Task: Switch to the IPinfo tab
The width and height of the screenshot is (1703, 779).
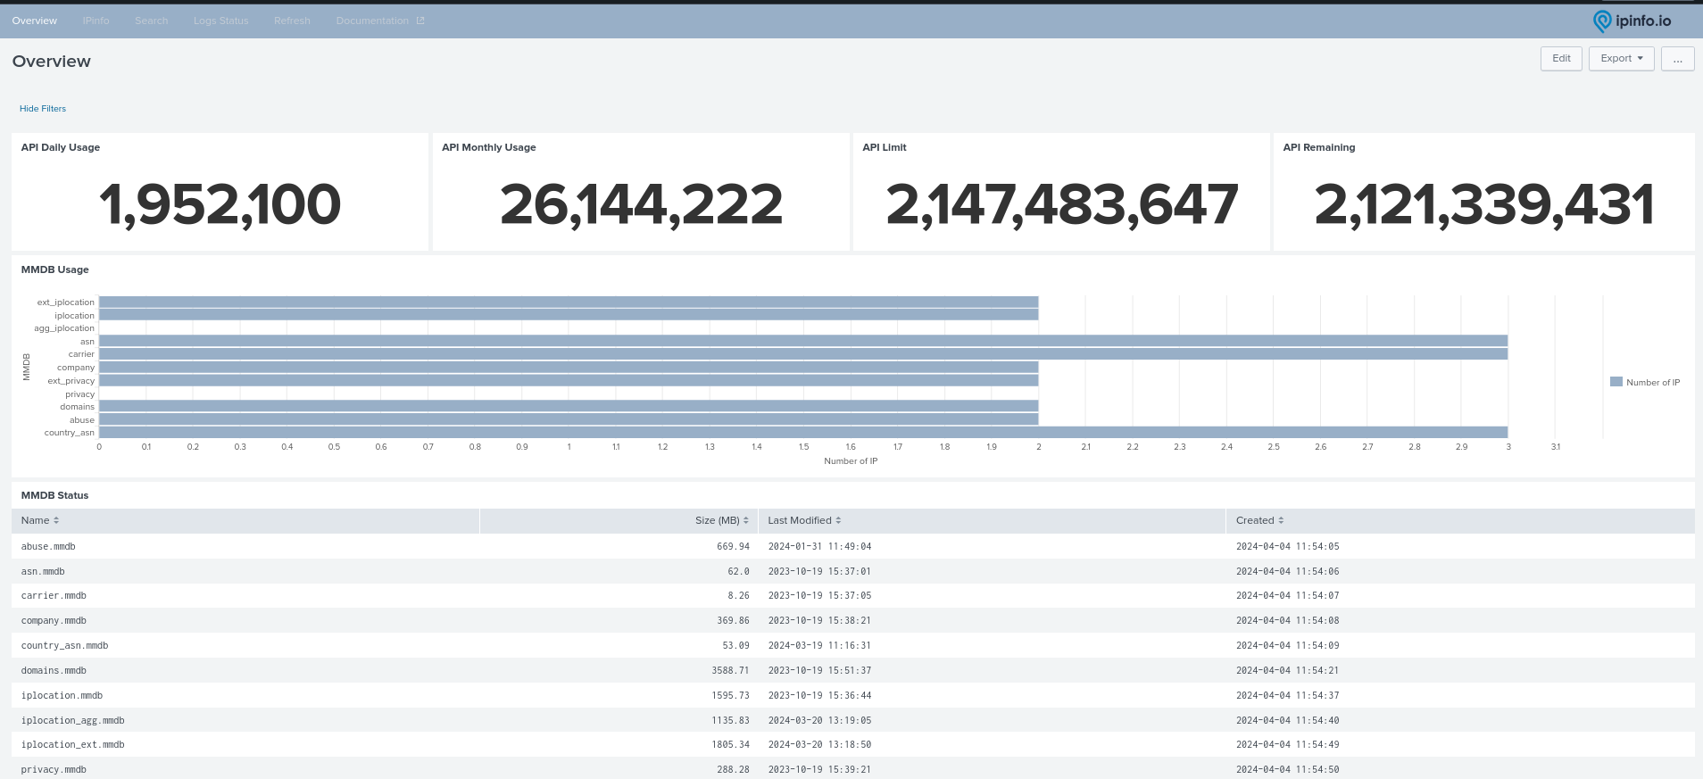Action: click(96, 21)
